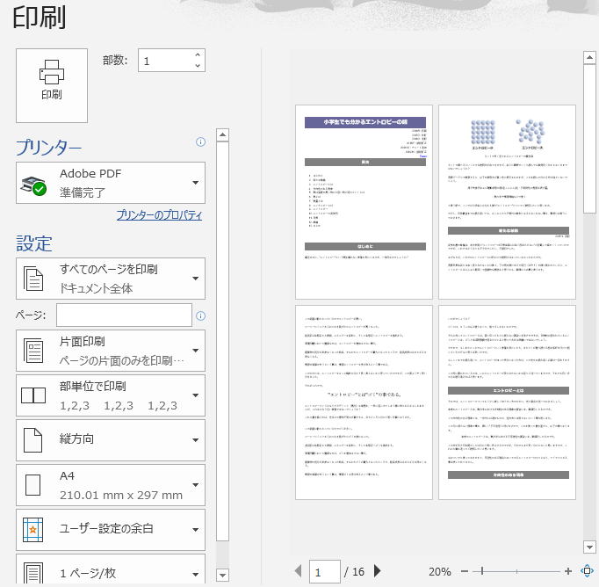599x587 pixels.
Task: Decrease the copies count with down arrow
Action: 198,66
